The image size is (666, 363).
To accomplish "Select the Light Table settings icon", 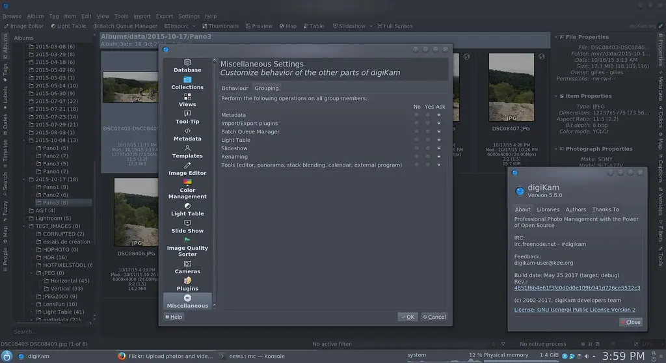I will click(187, 206).
